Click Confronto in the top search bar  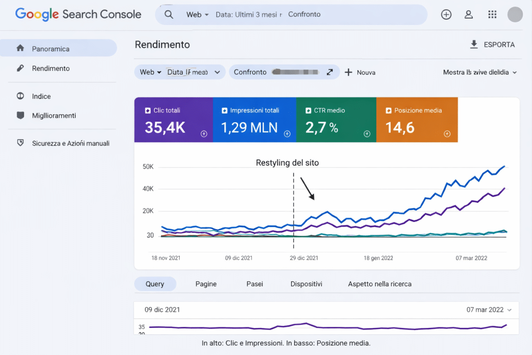coord(304,14)
